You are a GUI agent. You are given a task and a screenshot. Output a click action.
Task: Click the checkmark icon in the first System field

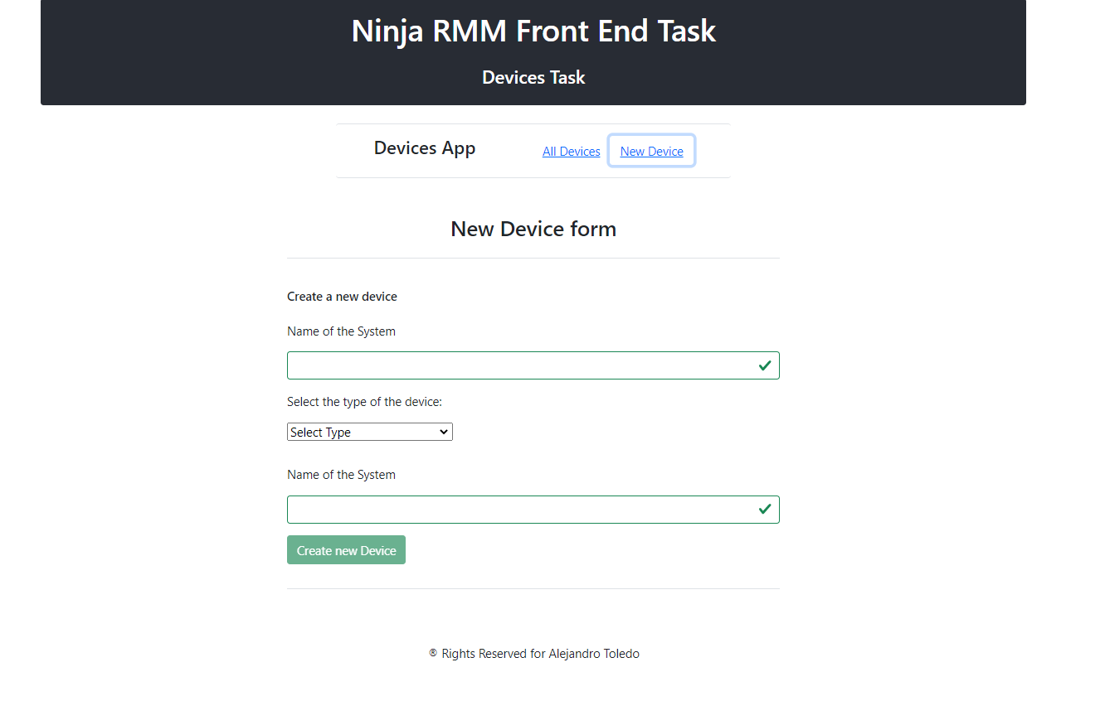pos(765,365)
